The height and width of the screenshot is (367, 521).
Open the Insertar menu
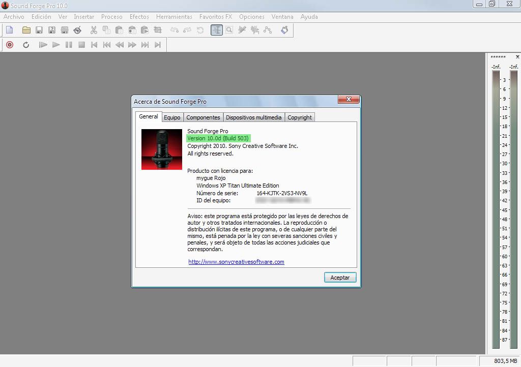pyautogui.click(x=84, y=17)
